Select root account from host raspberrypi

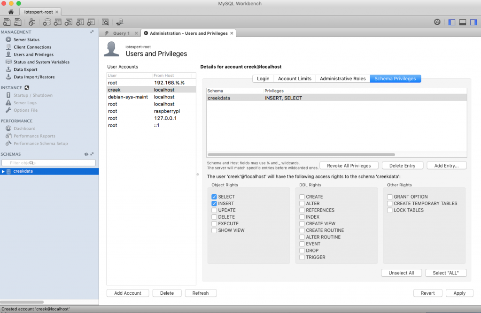[x=151, y=111]
